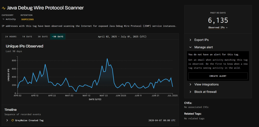Expand the Block at firewall section
Viewport: 259px width, 127px height.
[x=205, y=92]
